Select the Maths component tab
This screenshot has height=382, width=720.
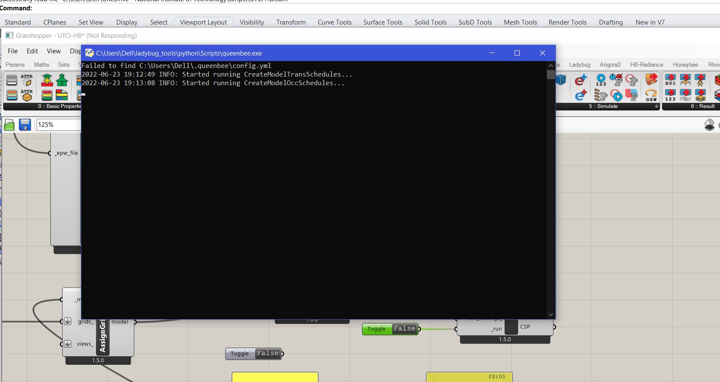tap(41, 65)
